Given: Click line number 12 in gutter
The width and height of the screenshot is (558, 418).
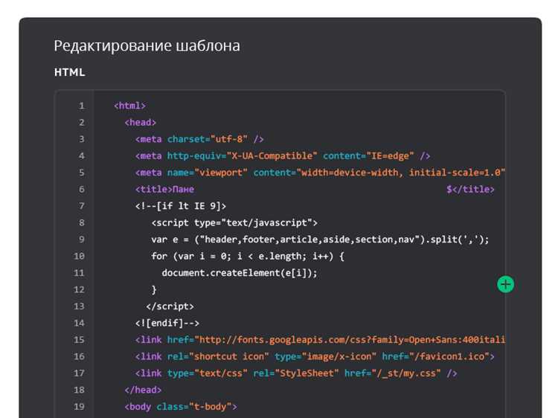Looking at the screenshot, I should click(79, 289).
